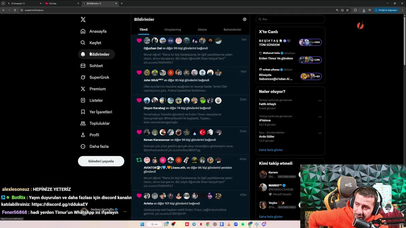The height and width of the screenshot is (228, 406).
Task: Open browser downloads icon
Action: coord(364,10)
